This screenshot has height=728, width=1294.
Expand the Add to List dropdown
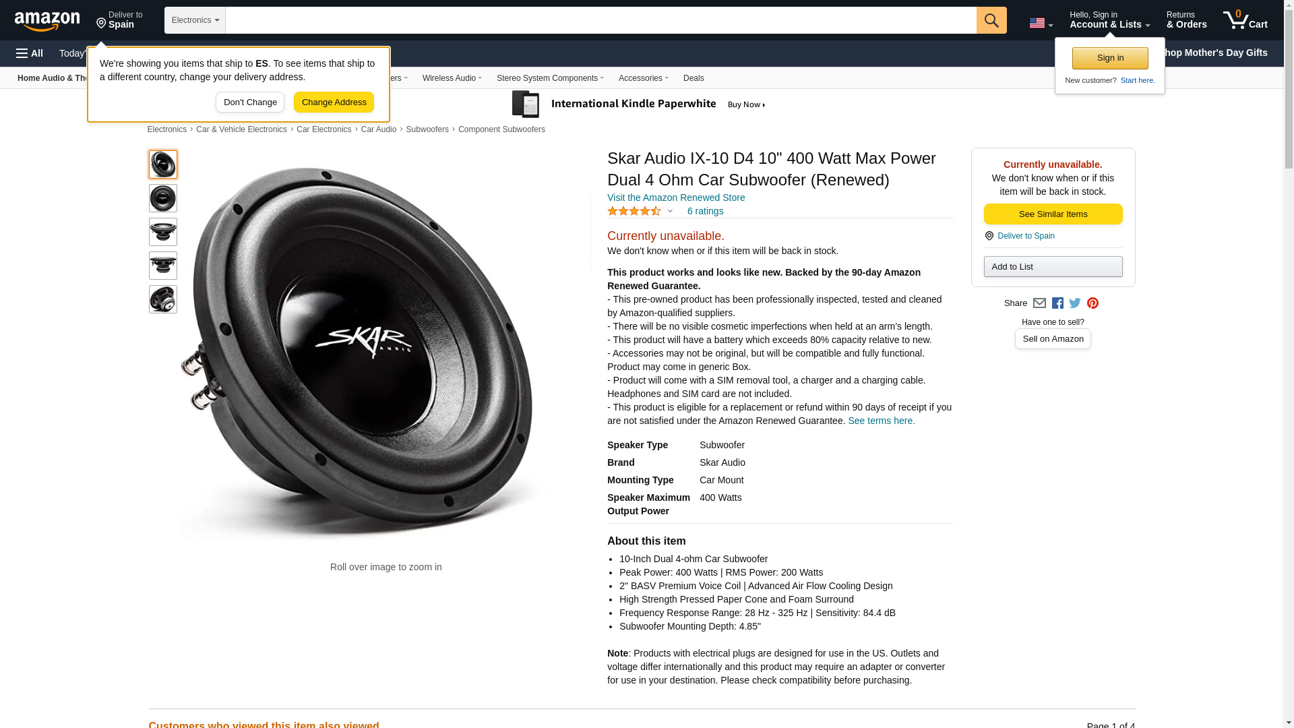tap(1053, 267)
